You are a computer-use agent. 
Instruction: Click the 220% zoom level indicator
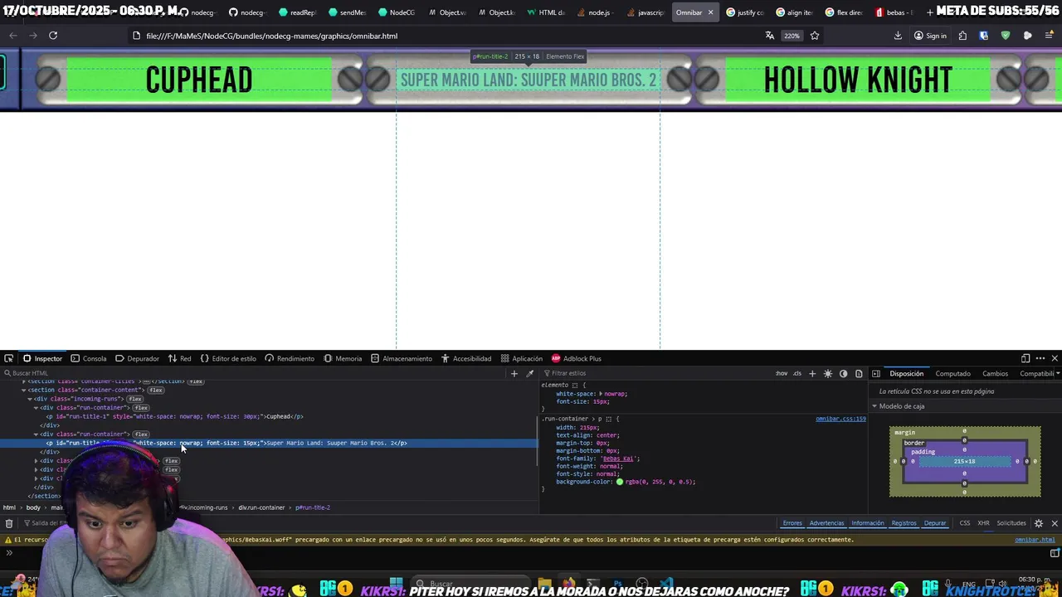pos(792,36)
